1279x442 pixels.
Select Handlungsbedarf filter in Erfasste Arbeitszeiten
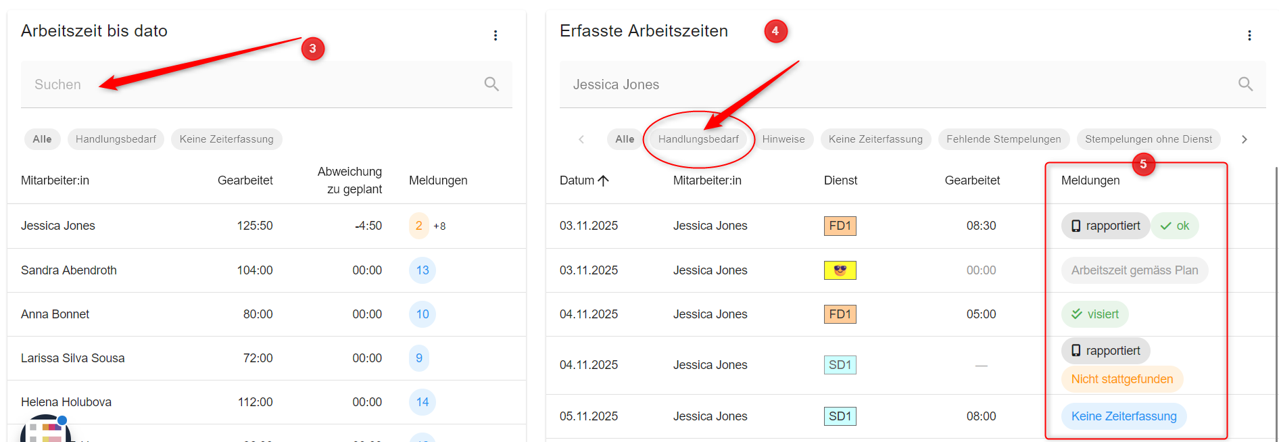[x=698, y=139]
